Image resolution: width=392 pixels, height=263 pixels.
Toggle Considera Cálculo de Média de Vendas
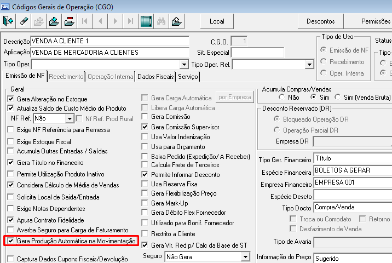tap(10, 185)
